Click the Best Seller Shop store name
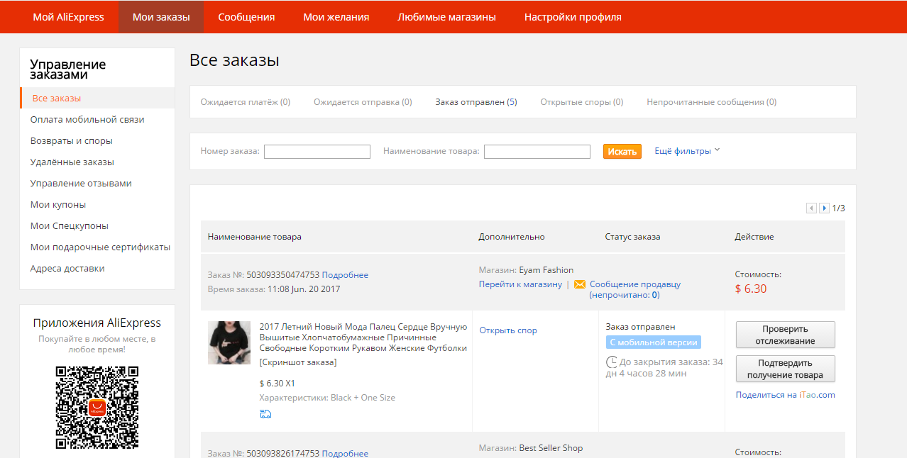This screenshot has height=458, width=907. 551,448
